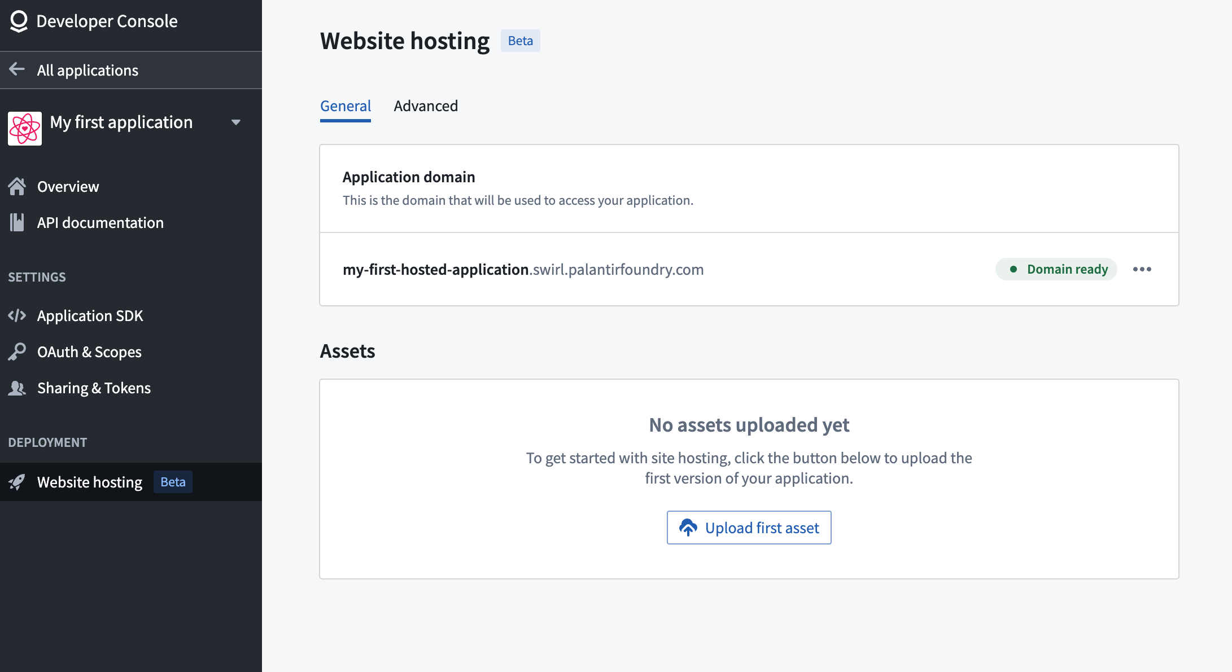Click the Application SDK code icon
Image resolution: width=1232 pixels, height=672 pixels.
pyautogui.click(x=18, y=315)
